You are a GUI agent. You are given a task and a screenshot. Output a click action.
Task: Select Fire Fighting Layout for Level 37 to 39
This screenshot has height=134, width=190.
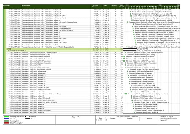click(x=64, y=43)
